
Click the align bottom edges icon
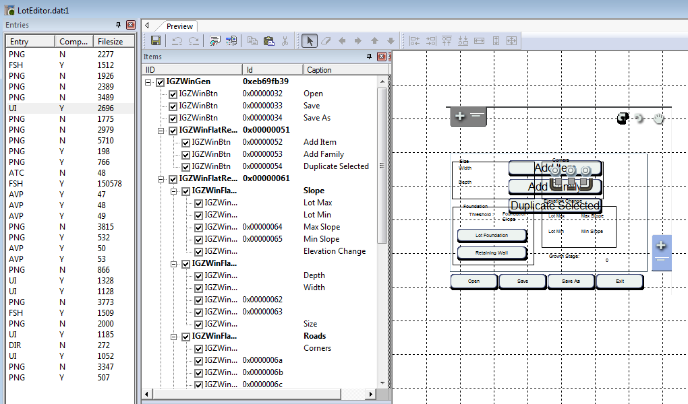[463, 41]
